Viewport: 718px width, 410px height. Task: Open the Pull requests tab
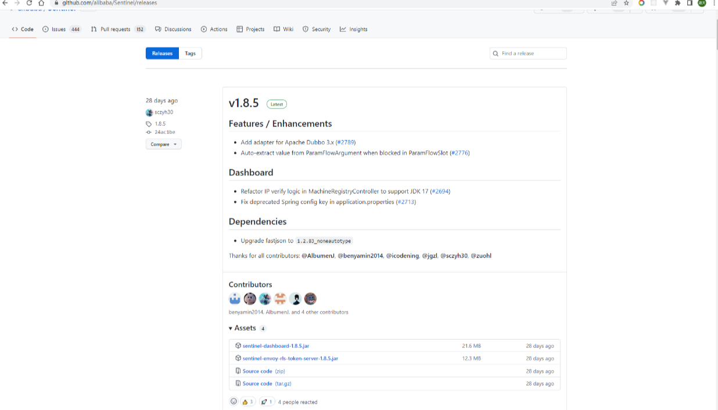tap(118, 29)
